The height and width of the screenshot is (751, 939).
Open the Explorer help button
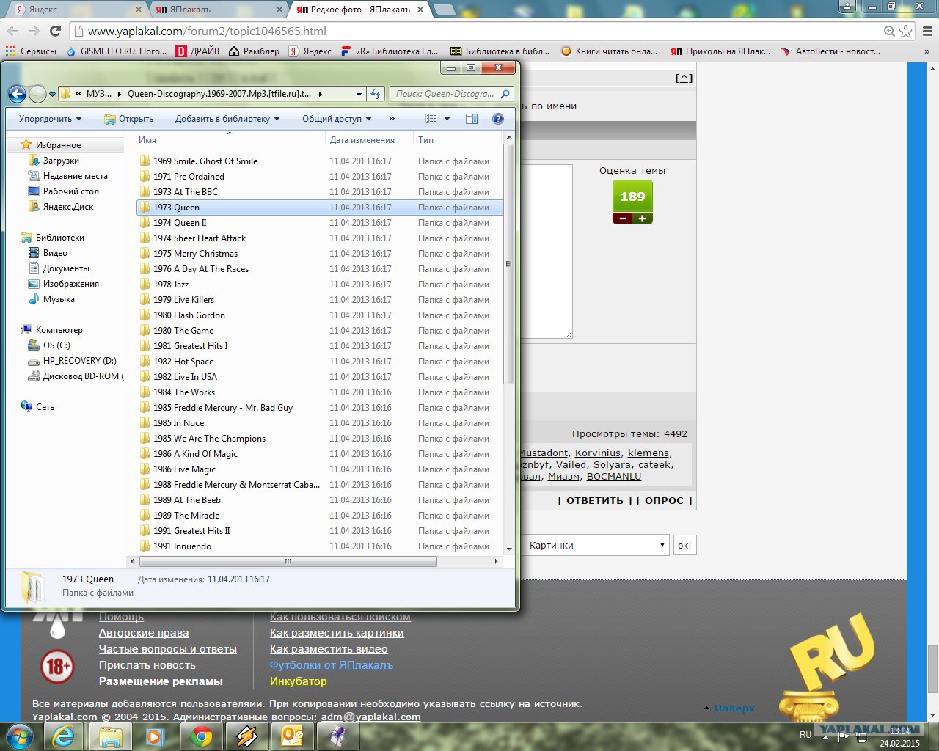click(x=498, y=119)
